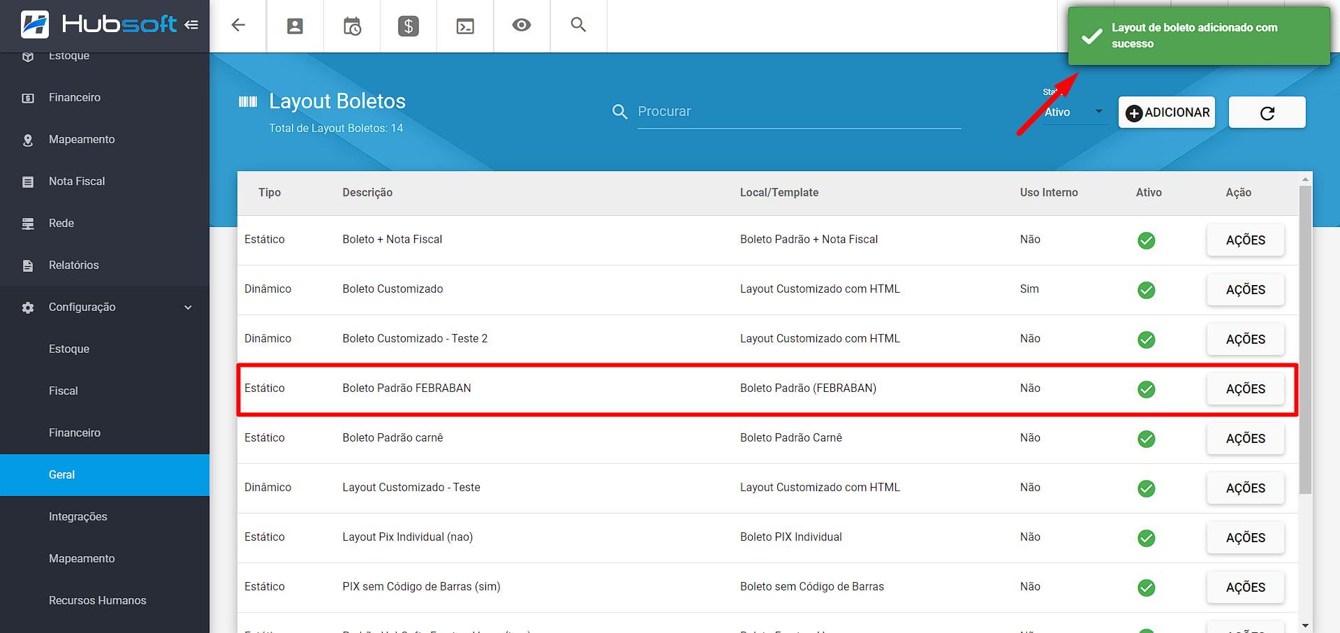Screen dimensions: 1340x633
Task: Click active check for Layout Customizado - Teste
Action: click(1147, 488)
